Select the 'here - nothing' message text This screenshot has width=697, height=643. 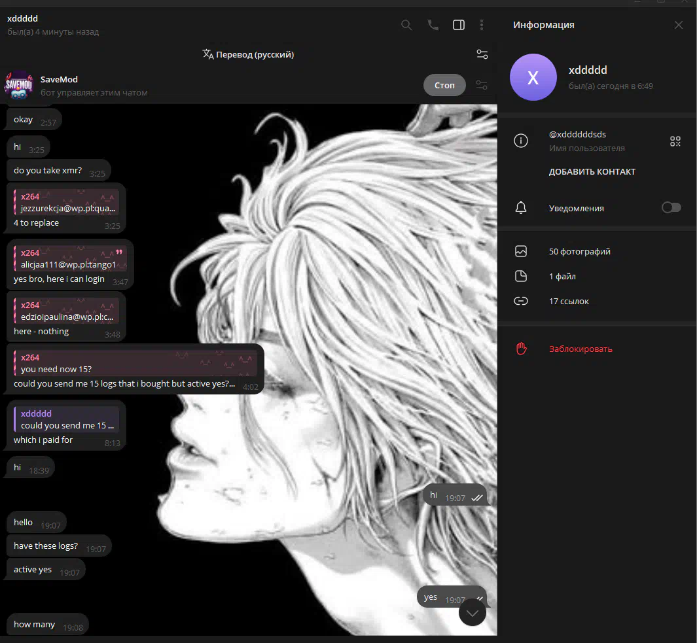41,332
